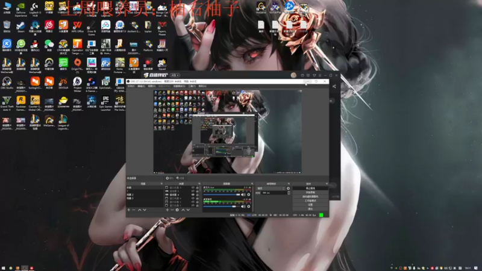Viewport: 482px width, 271px height.
Task: Launch DEVOUR game shortcut
Action: click(63, 83)
